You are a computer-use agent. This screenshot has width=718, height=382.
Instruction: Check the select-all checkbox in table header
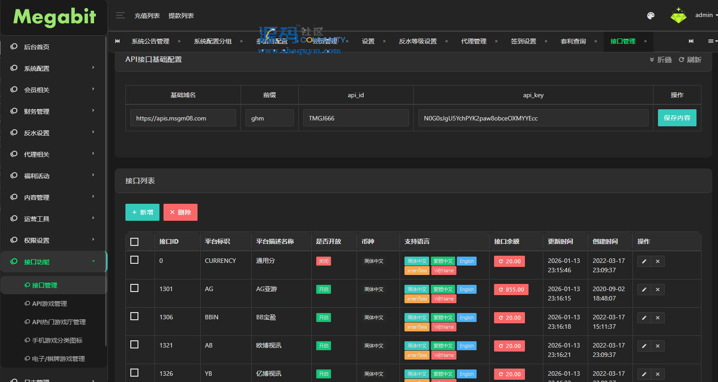click(x=134, y=242)
